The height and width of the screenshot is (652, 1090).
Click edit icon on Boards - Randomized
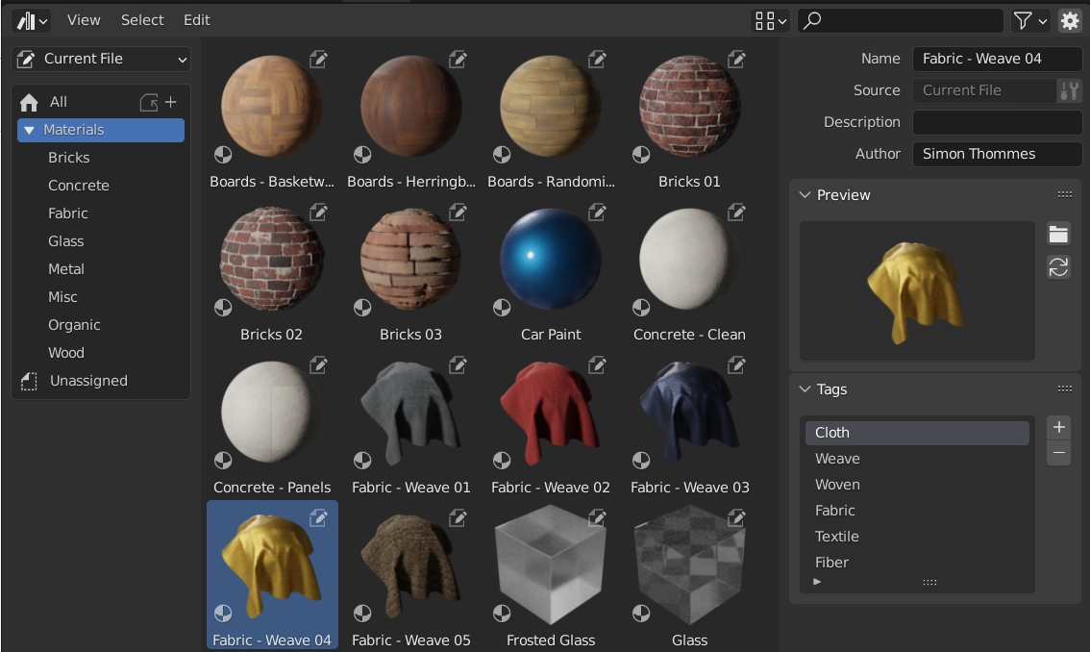coord(597,60)
